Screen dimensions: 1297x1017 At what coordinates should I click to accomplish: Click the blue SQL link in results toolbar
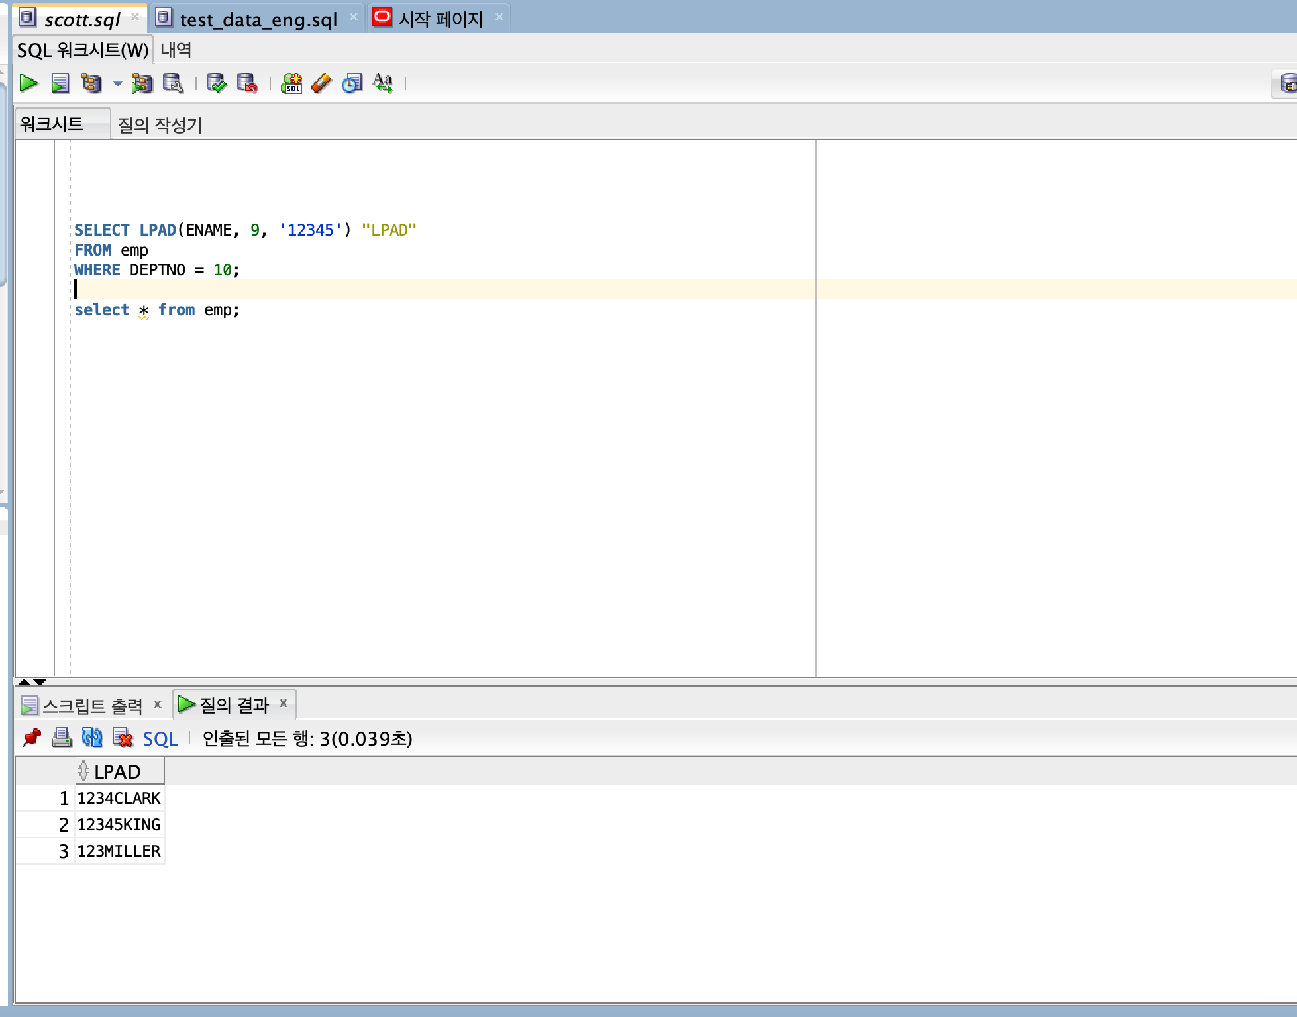(160, 739)
